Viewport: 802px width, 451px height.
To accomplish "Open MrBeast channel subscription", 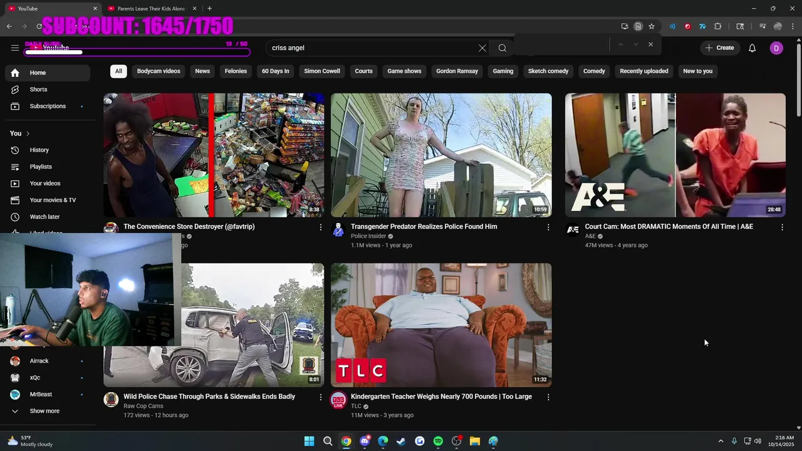I will coord(48,395).
